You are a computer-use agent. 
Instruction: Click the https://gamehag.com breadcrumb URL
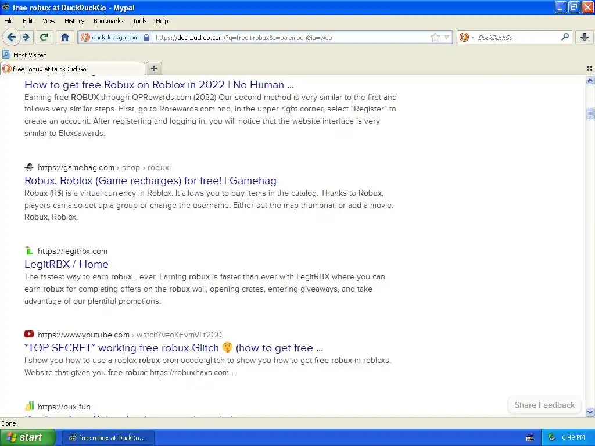[76, 167]
